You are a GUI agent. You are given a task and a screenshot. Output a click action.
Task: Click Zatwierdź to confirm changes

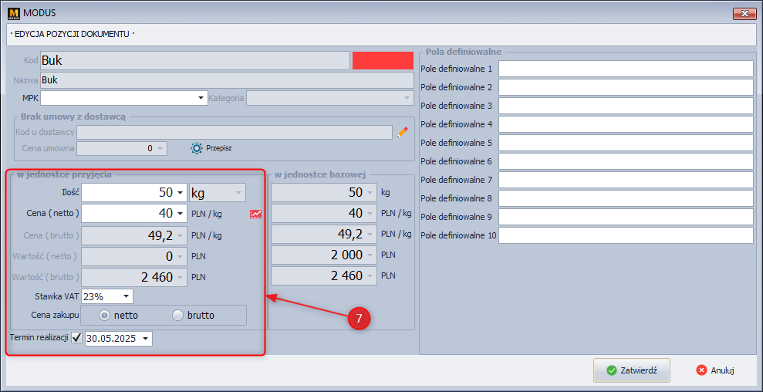coord(631,370)
